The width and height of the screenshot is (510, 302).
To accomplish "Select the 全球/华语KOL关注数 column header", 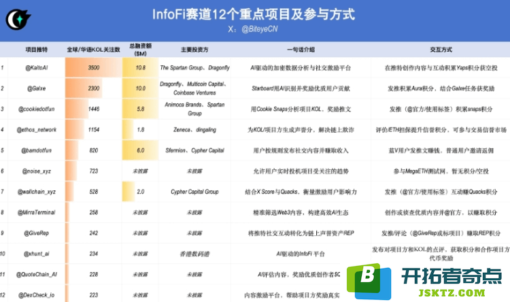I will click(93, 50).
